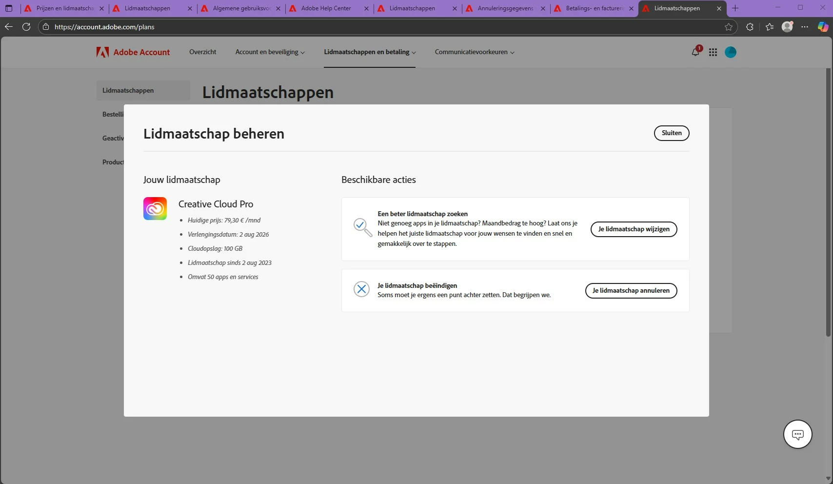Open the profile avatar menu
Screen dimensions: 833x484
[731, 52]
